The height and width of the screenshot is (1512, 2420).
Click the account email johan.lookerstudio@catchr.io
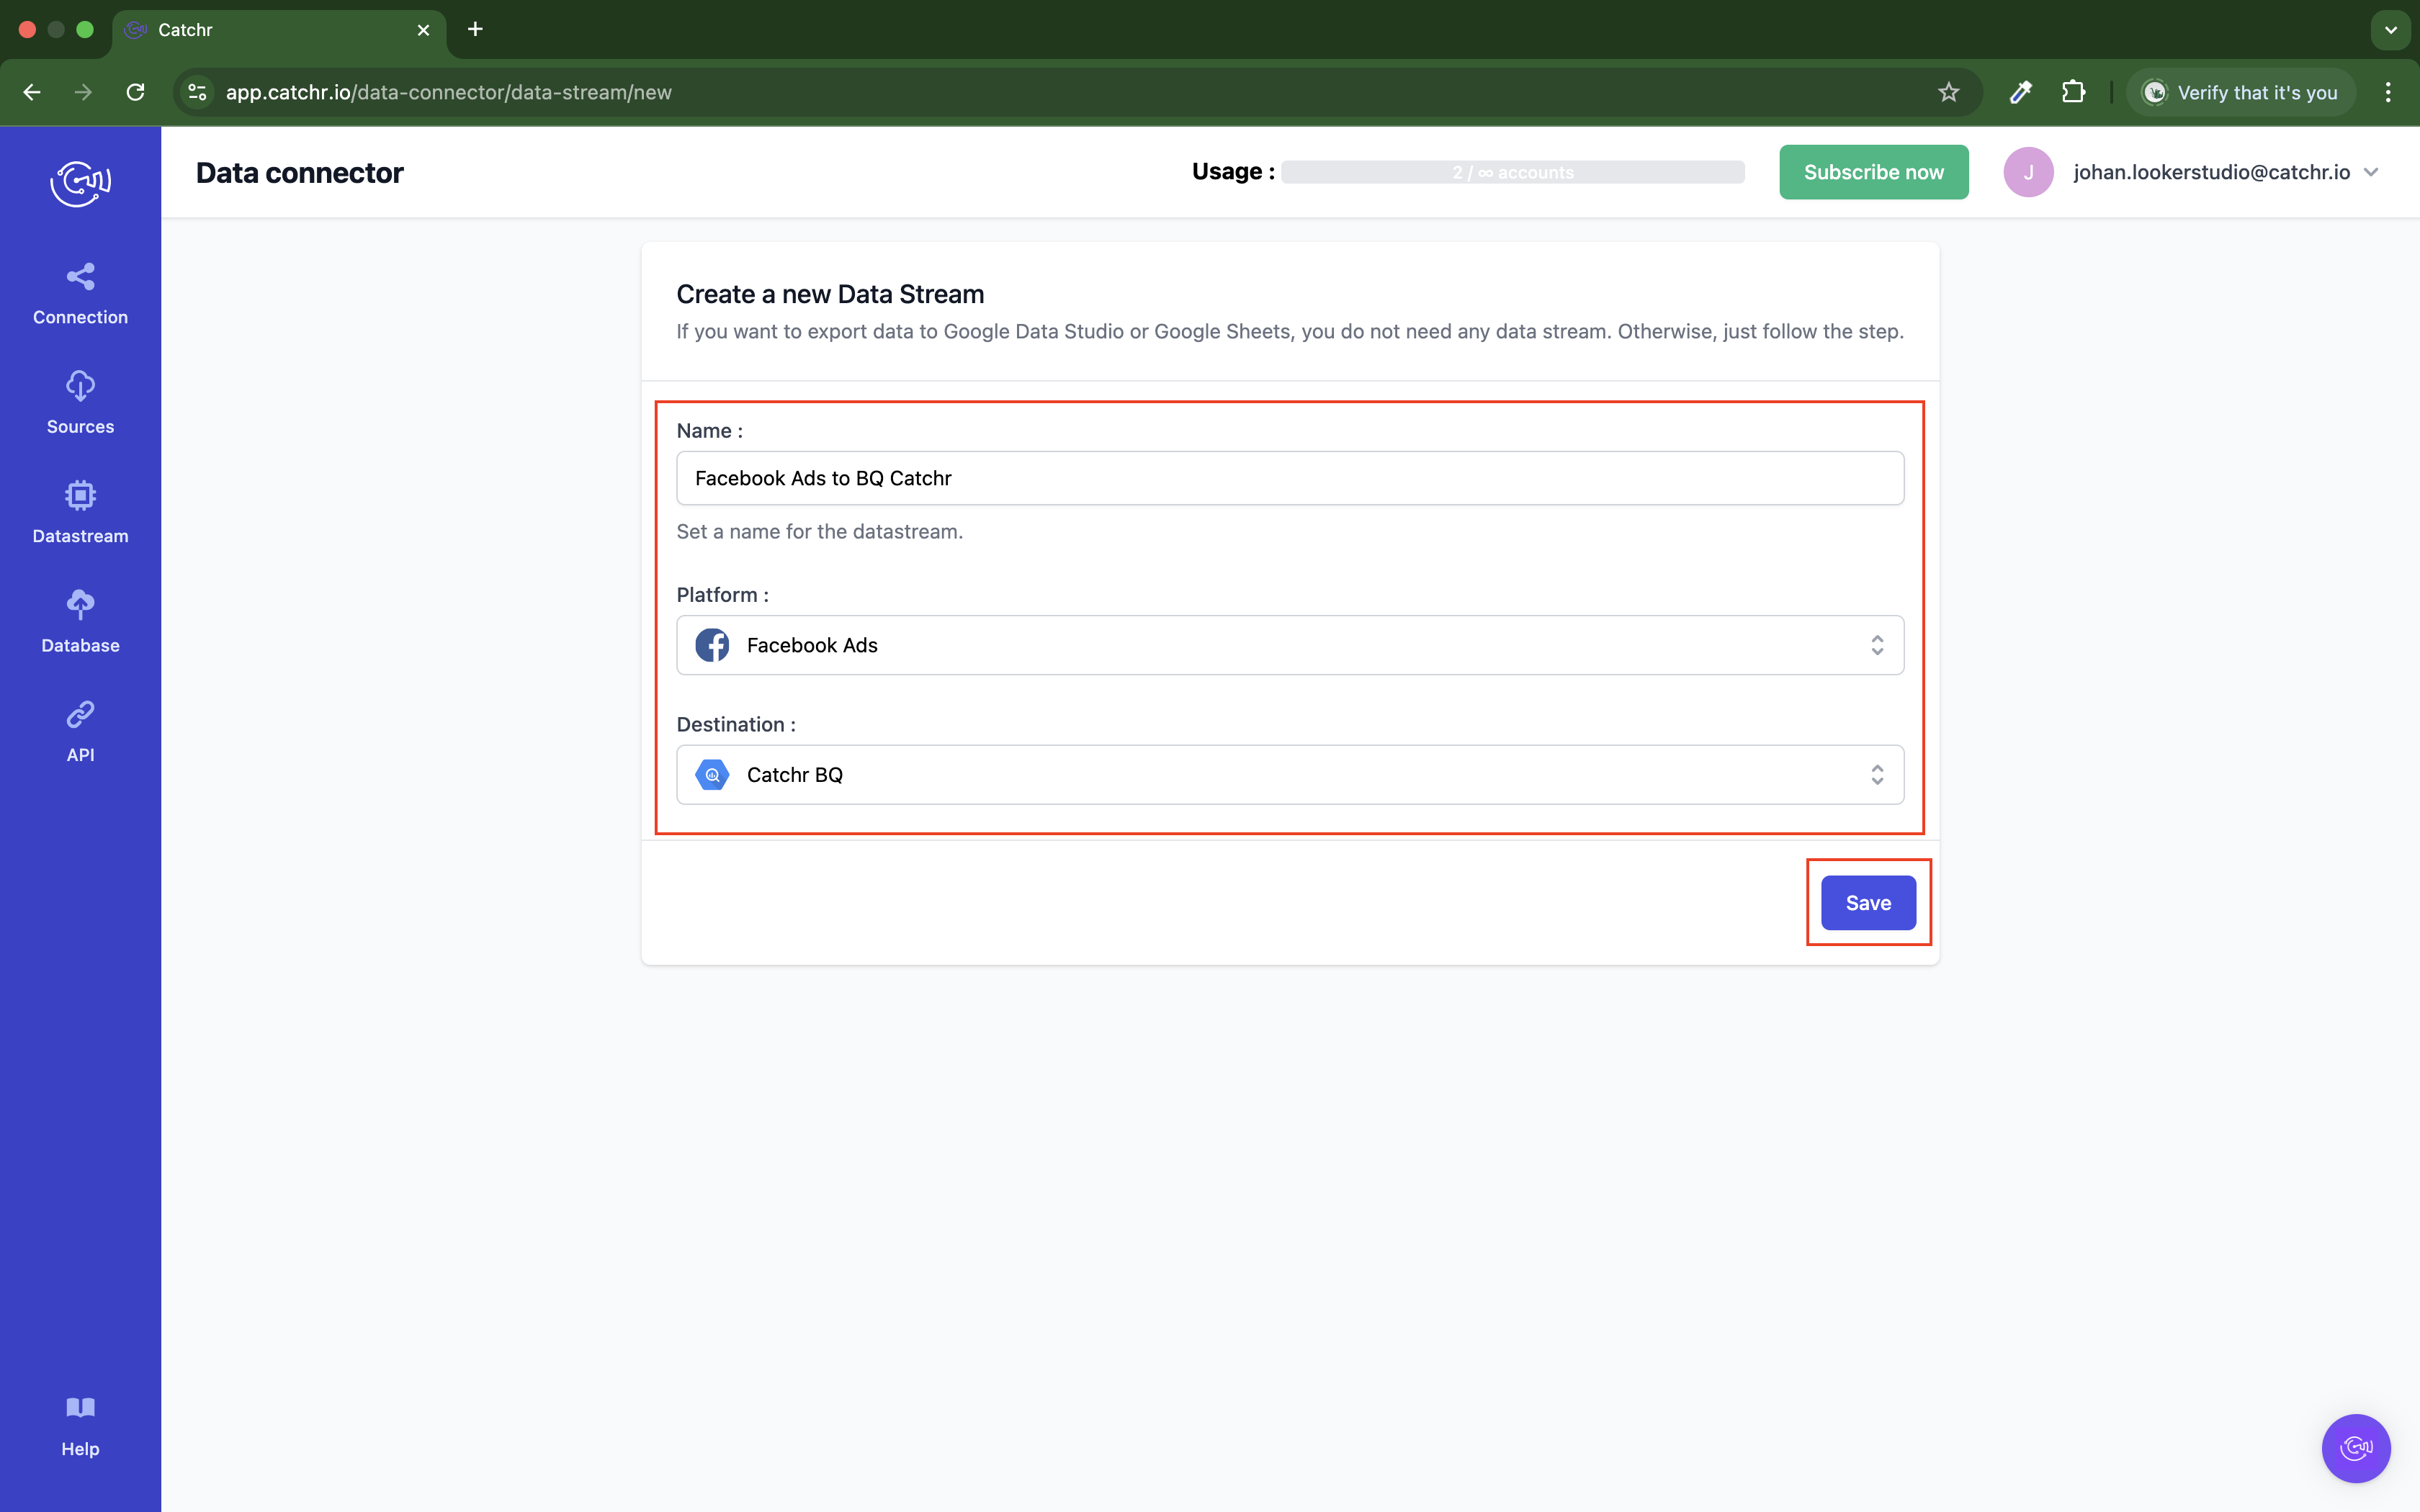[2211, 172]
